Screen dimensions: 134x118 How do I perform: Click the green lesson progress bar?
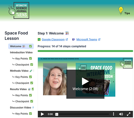85,51
